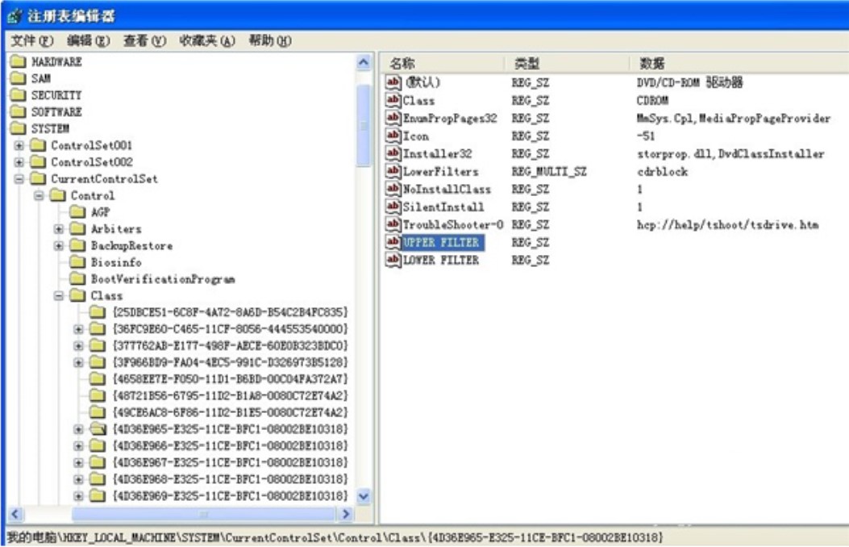Open the 收藏夹(A) menu
Image resolution: width=849 pixels, height=547 pixels.
point(207,40)
